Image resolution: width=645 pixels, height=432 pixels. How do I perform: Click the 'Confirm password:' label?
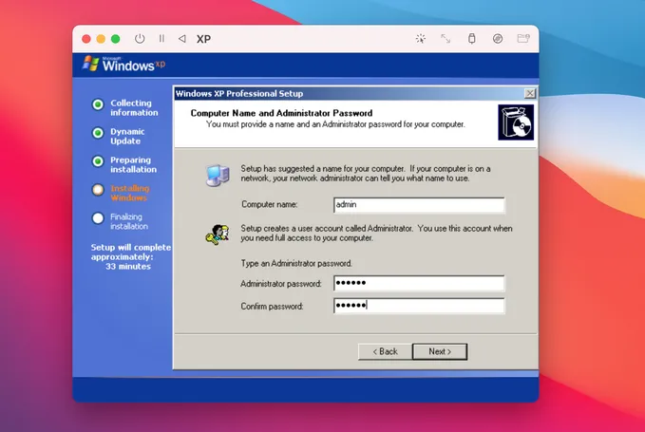pyautogui.click(x=272, y=307)
